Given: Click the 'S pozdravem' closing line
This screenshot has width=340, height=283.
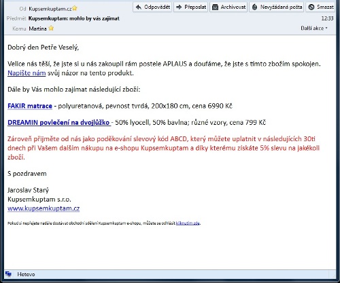Looking at the screenshot, I should coord(27,174).
